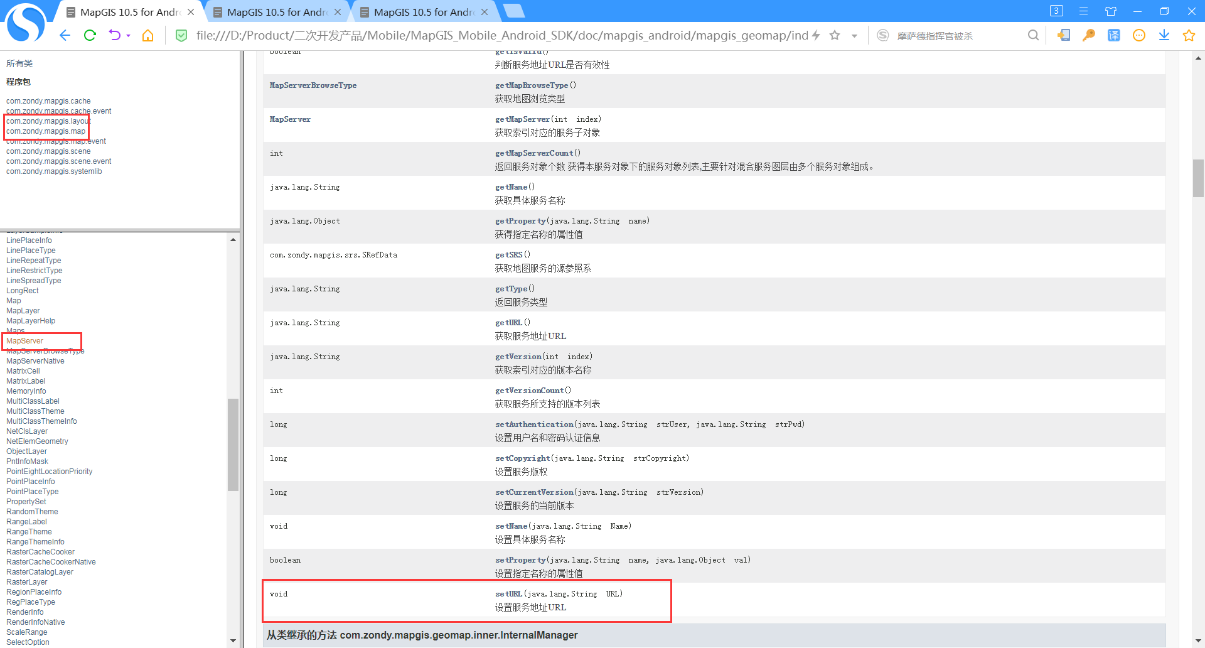
Task: Select MapServerNative class in list
Action: 35,361
